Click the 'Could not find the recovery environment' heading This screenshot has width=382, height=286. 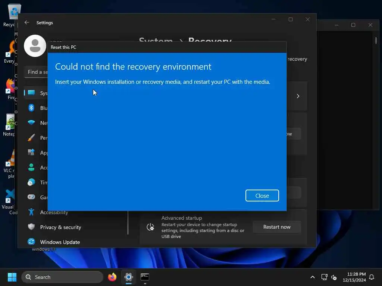pyautogui.click(x=133, y=67)
